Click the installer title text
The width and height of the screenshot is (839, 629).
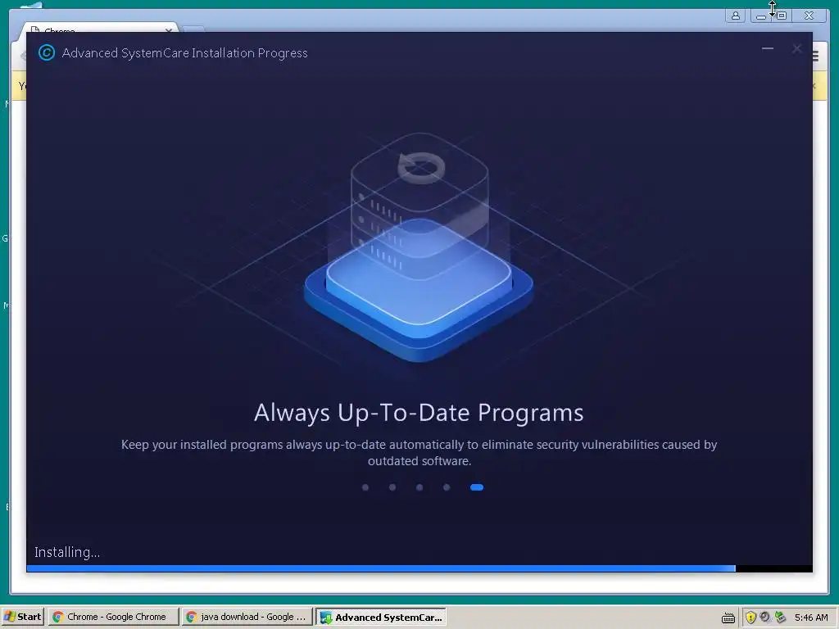[x=184, y=53]
